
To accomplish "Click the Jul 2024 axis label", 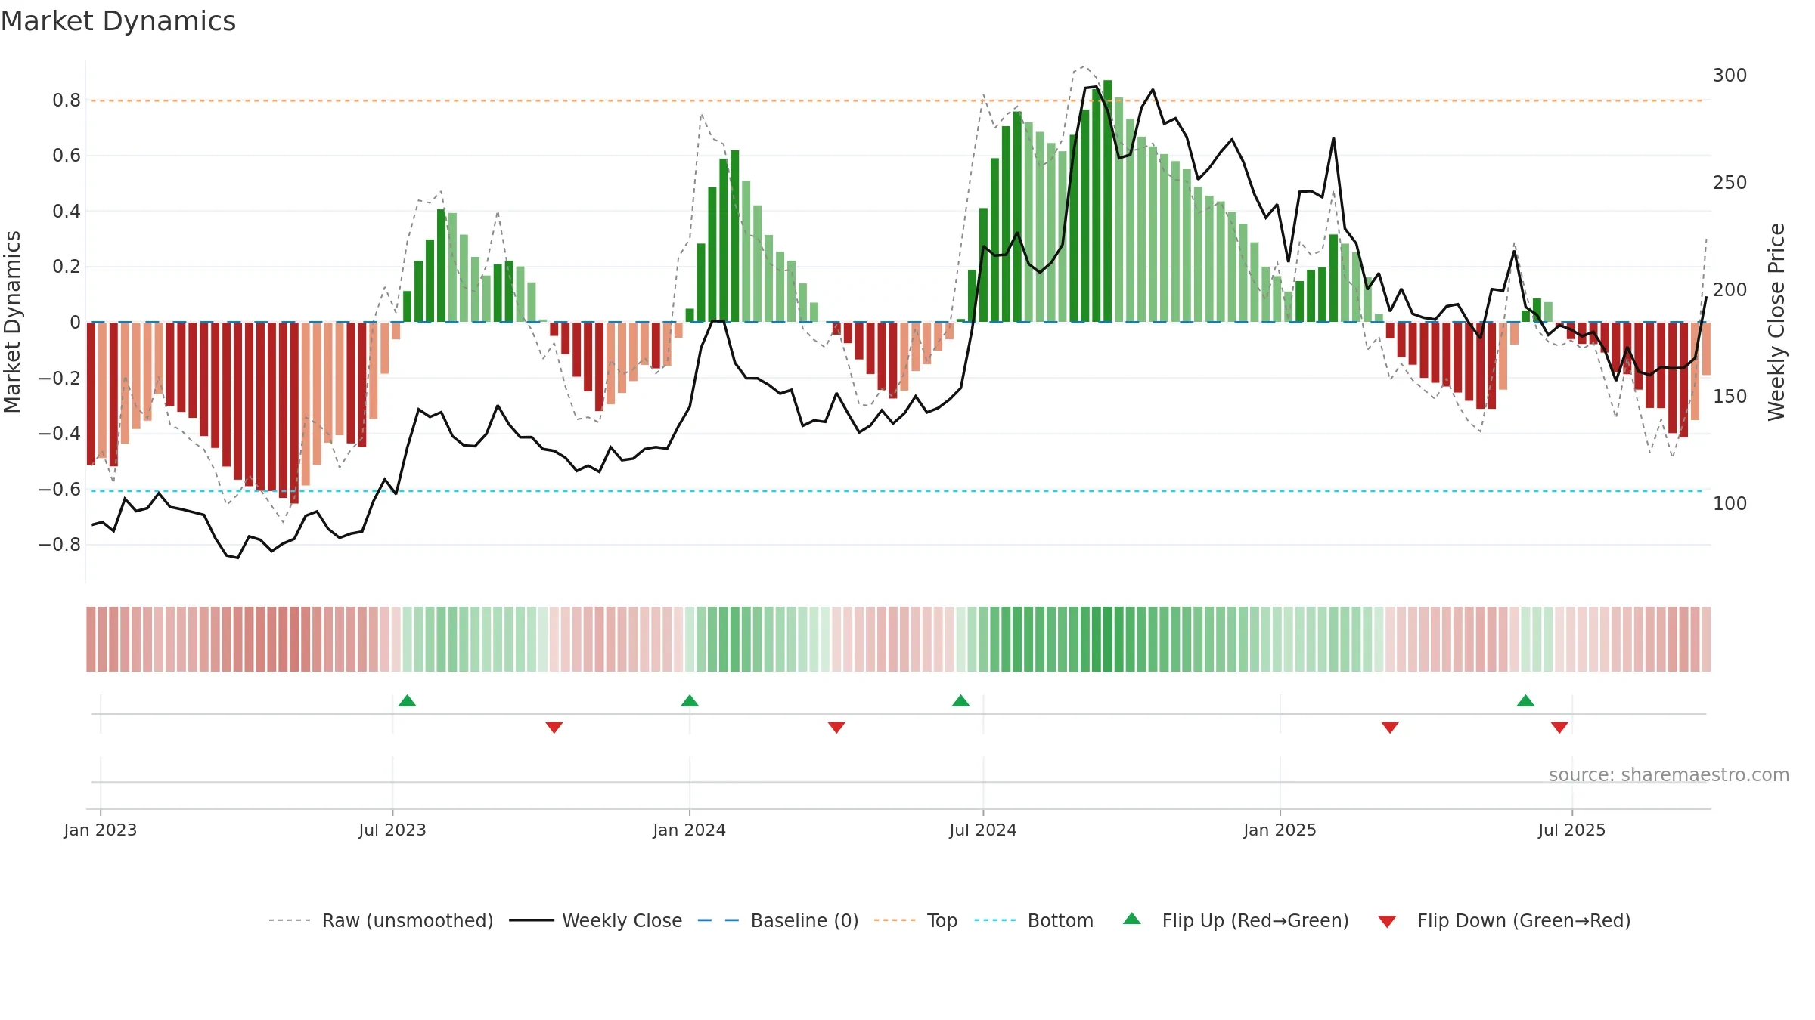I will 983,830.
